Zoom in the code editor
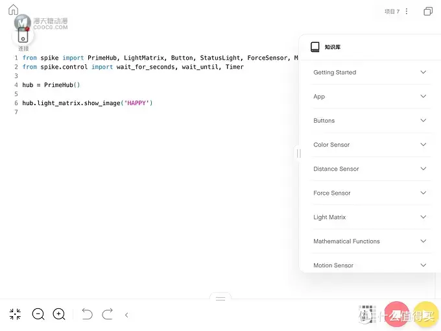 59,314
